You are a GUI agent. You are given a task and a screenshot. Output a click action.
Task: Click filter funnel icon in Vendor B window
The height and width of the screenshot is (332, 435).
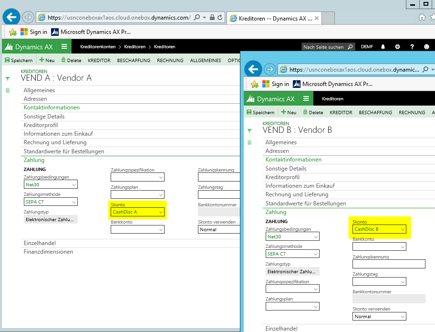coord(249,131)
